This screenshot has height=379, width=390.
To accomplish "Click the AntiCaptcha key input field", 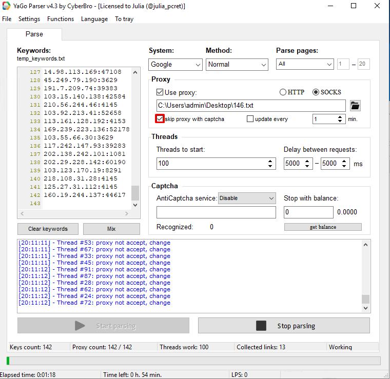I will (216, 212).
